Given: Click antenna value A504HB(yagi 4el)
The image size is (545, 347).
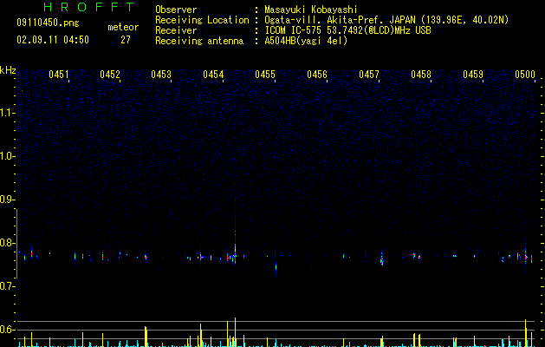Looking at the screenshot, I should [x=306, y=41].
